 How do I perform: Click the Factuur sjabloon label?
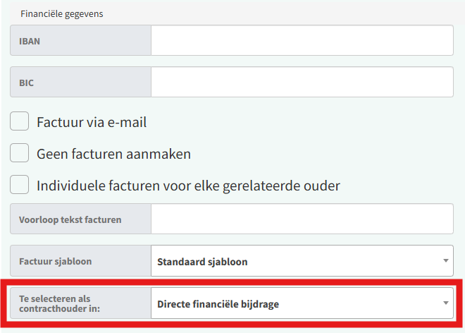[56, 262]
